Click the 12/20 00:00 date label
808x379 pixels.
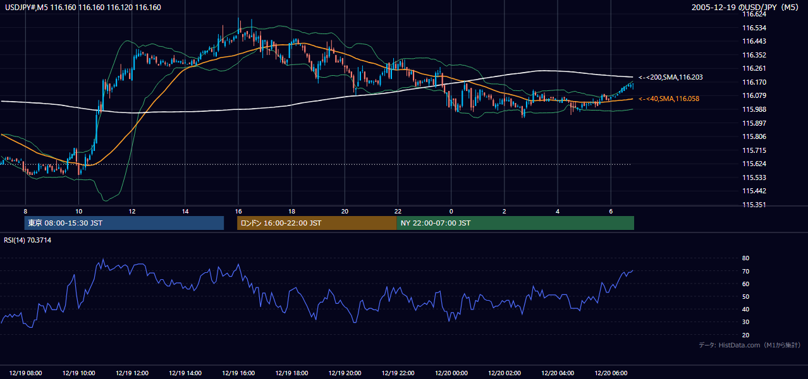451,373
